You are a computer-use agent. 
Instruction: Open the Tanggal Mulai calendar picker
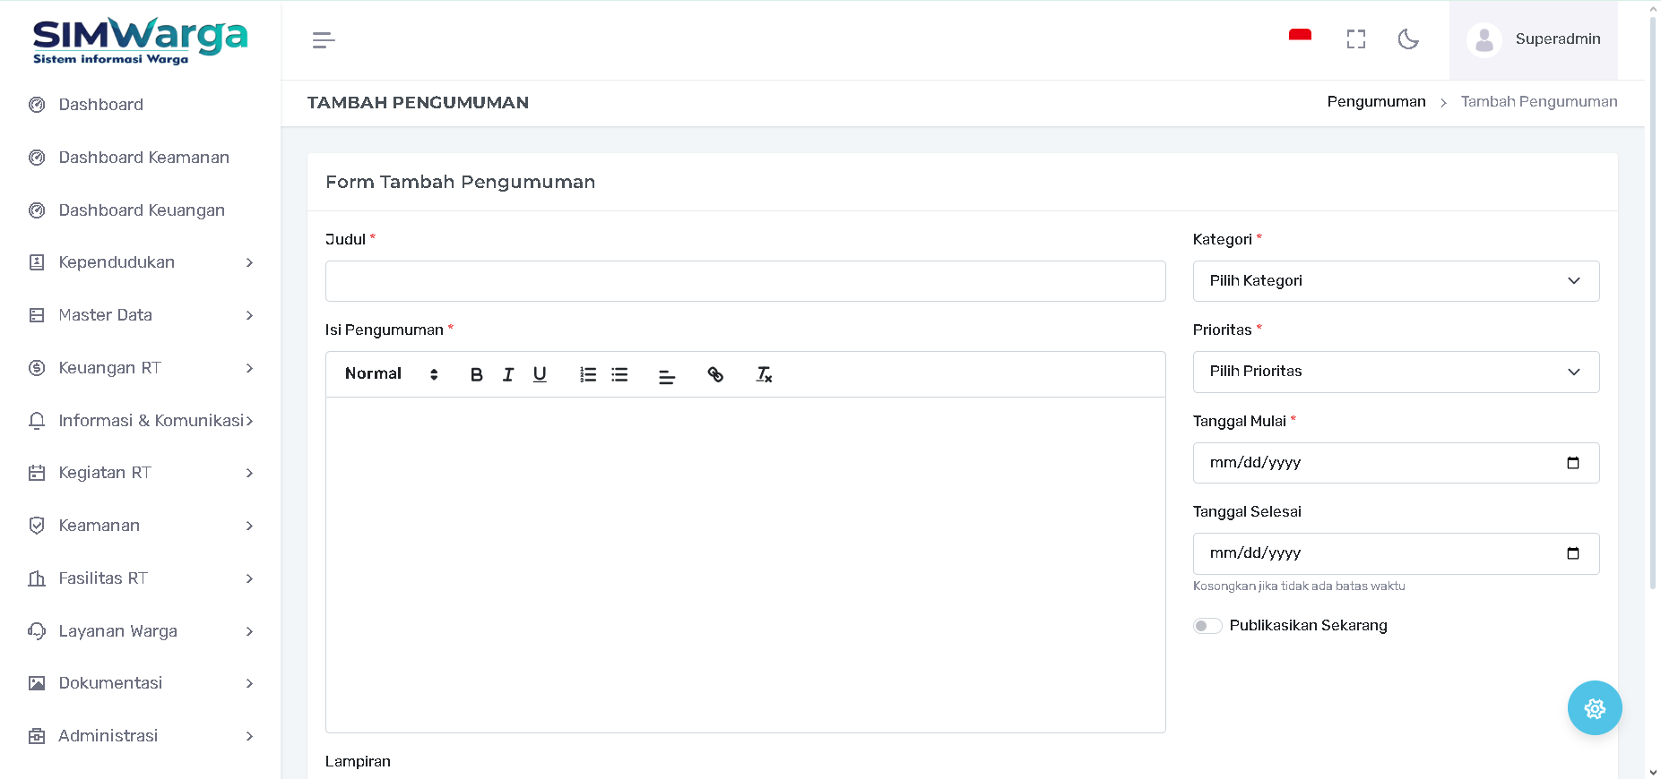click(x=1572, y=463)
